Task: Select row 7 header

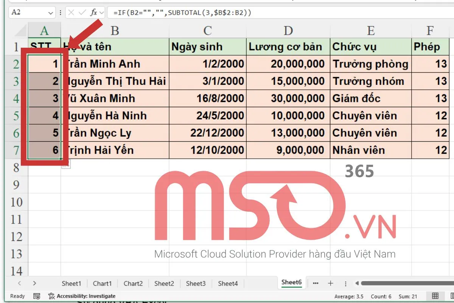Action: (16, 150)
